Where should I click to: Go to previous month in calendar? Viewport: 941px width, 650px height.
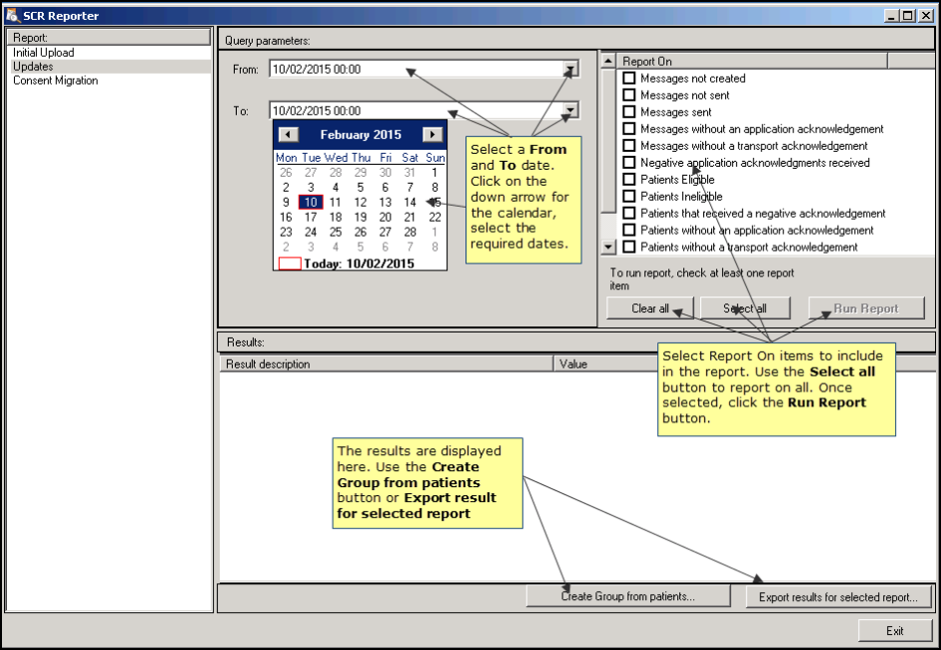point(288,135)
